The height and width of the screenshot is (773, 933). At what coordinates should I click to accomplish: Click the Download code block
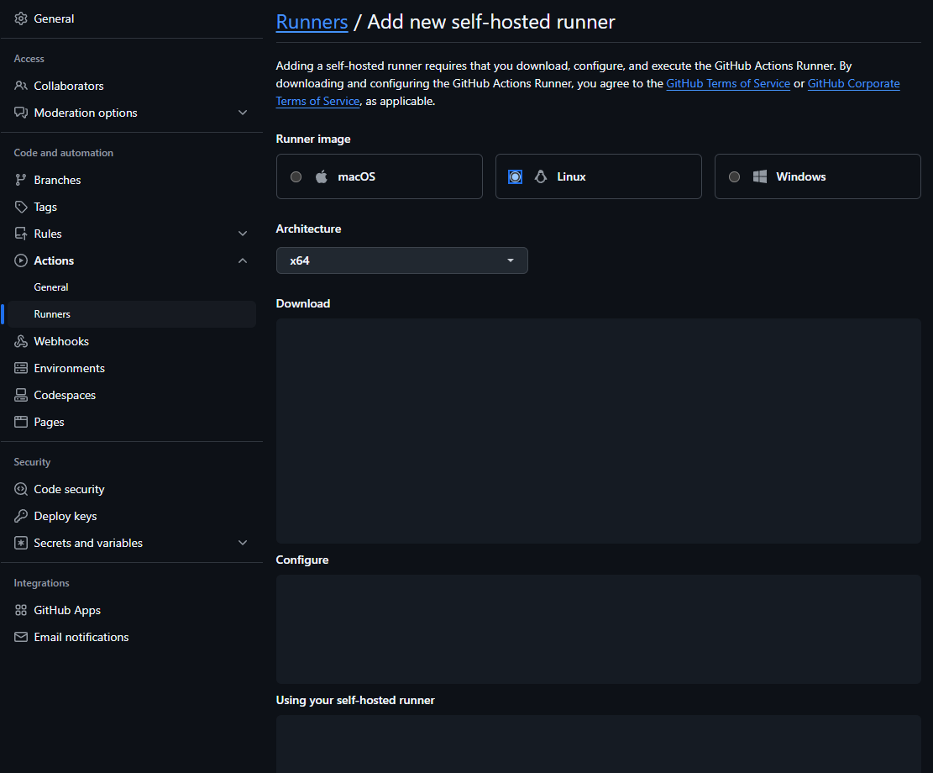click(x=599, y=430)
